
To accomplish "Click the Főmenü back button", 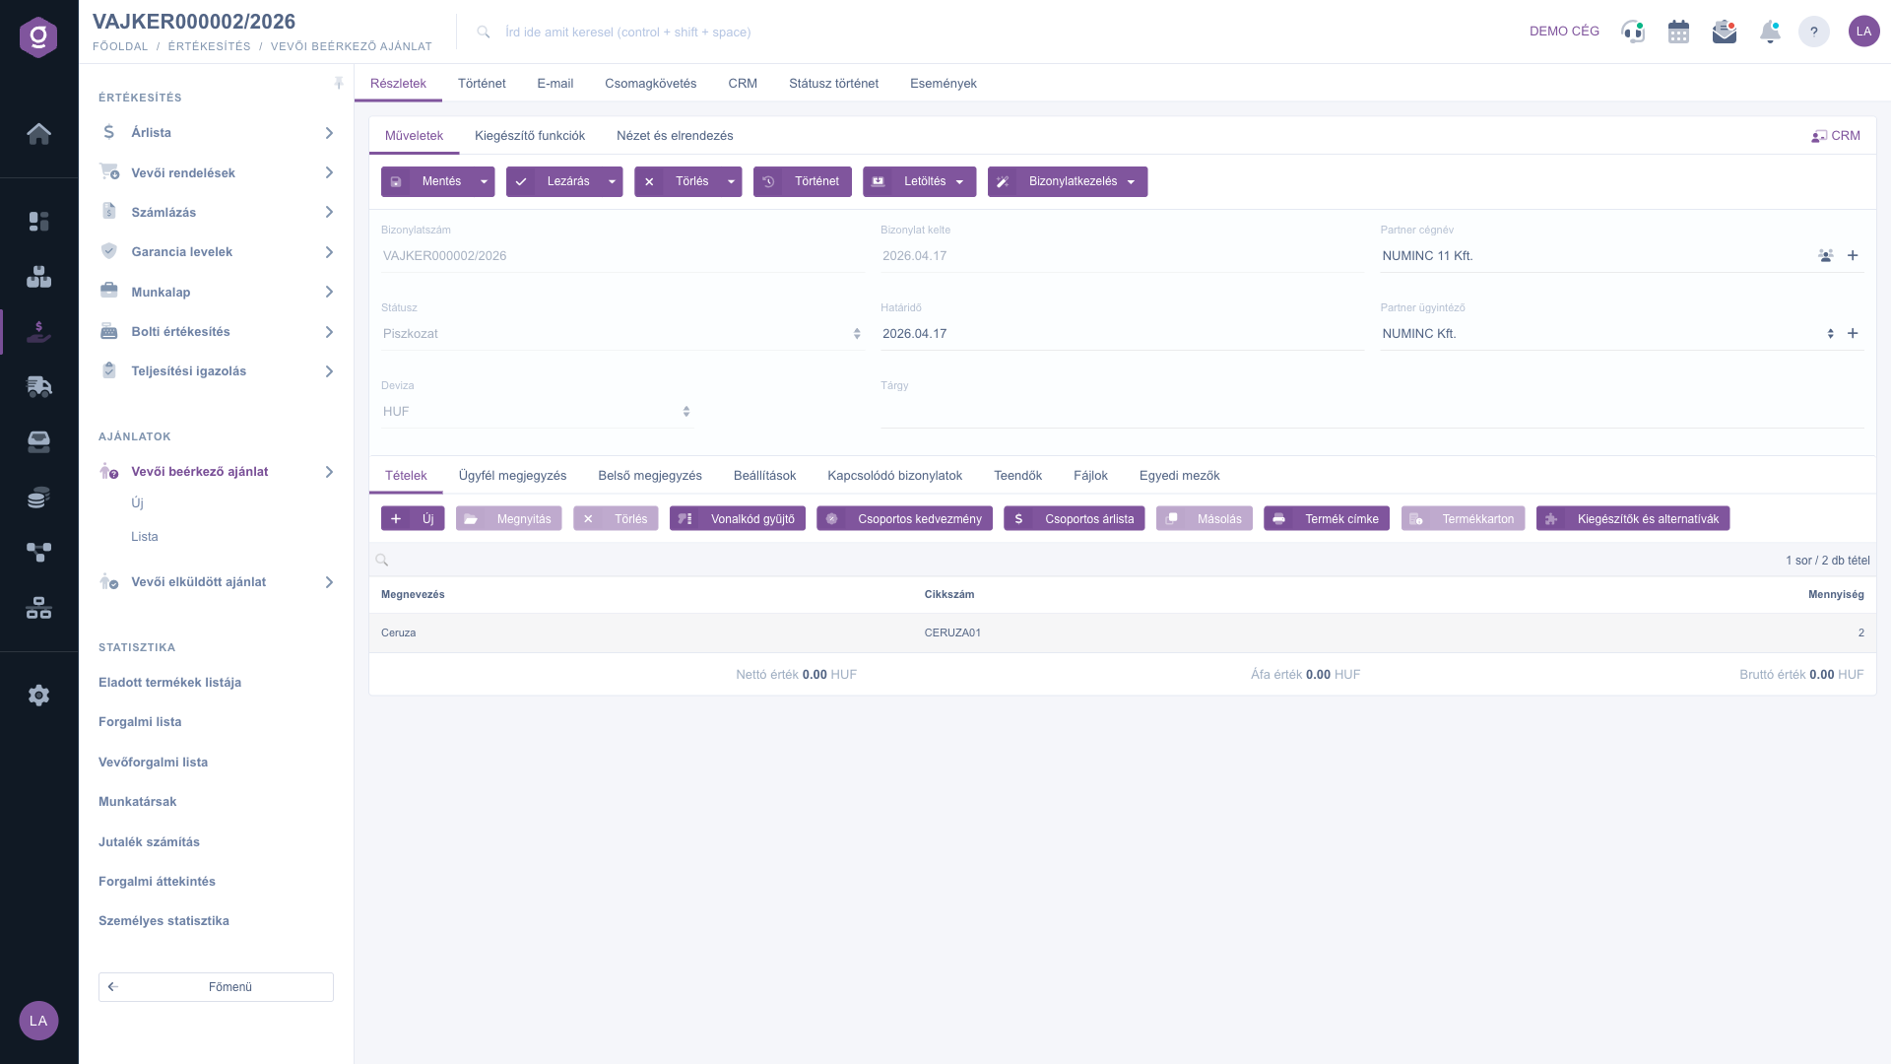I will [216, 987].
